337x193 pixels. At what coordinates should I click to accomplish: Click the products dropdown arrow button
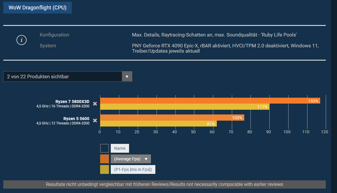(x=127, y=76)
